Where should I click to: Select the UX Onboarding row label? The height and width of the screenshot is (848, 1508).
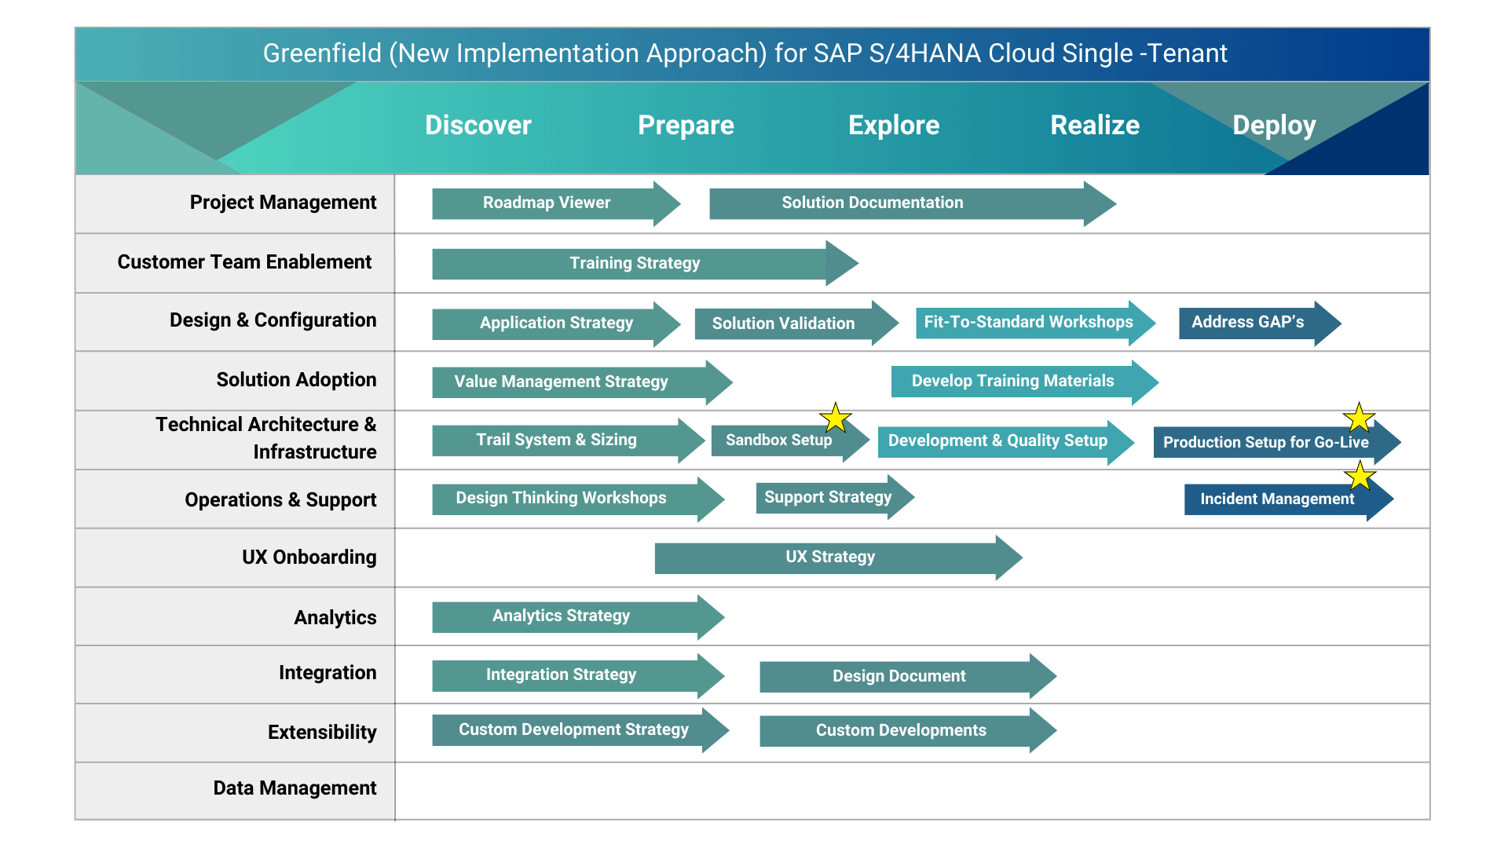point(309,557)
